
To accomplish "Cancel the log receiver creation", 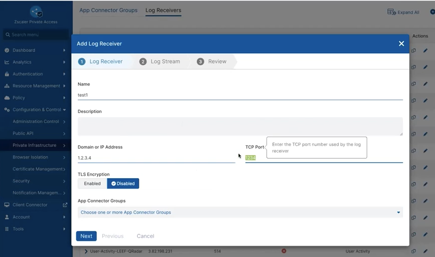I will (x=145, y=236).
